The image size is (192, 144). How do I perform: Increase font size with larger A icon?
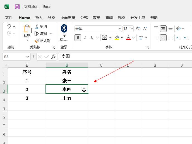(x=137, y=29)
